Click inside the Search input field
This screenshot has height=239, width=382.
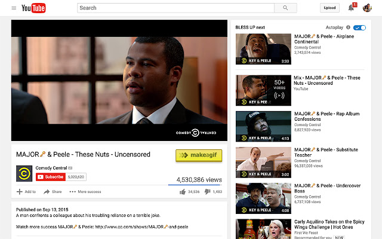(175, 8)
